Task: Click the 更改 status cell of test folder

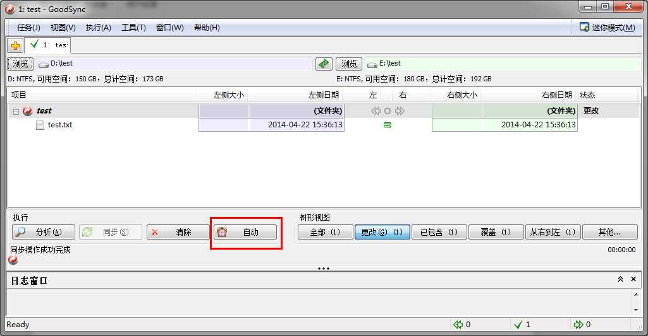Action: tap(591, 111)
